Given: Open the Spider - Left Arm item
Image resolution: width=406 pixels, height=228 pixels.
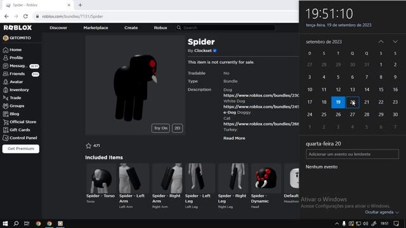Looking at the screenshot, I should click(134, 186).
